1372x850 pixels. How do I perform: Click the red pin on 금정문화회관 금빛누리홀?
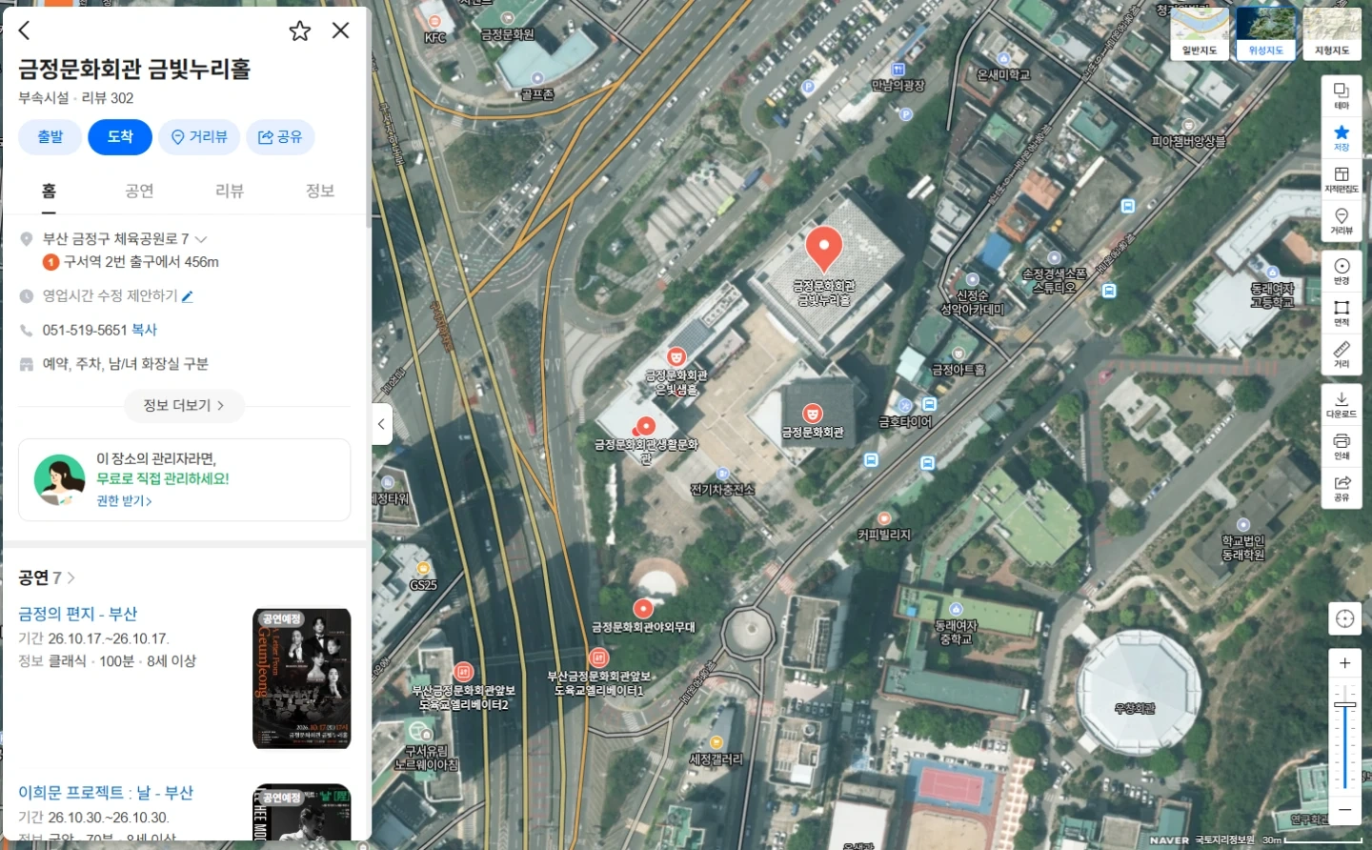pyautogui.click(x=823, y=248)
